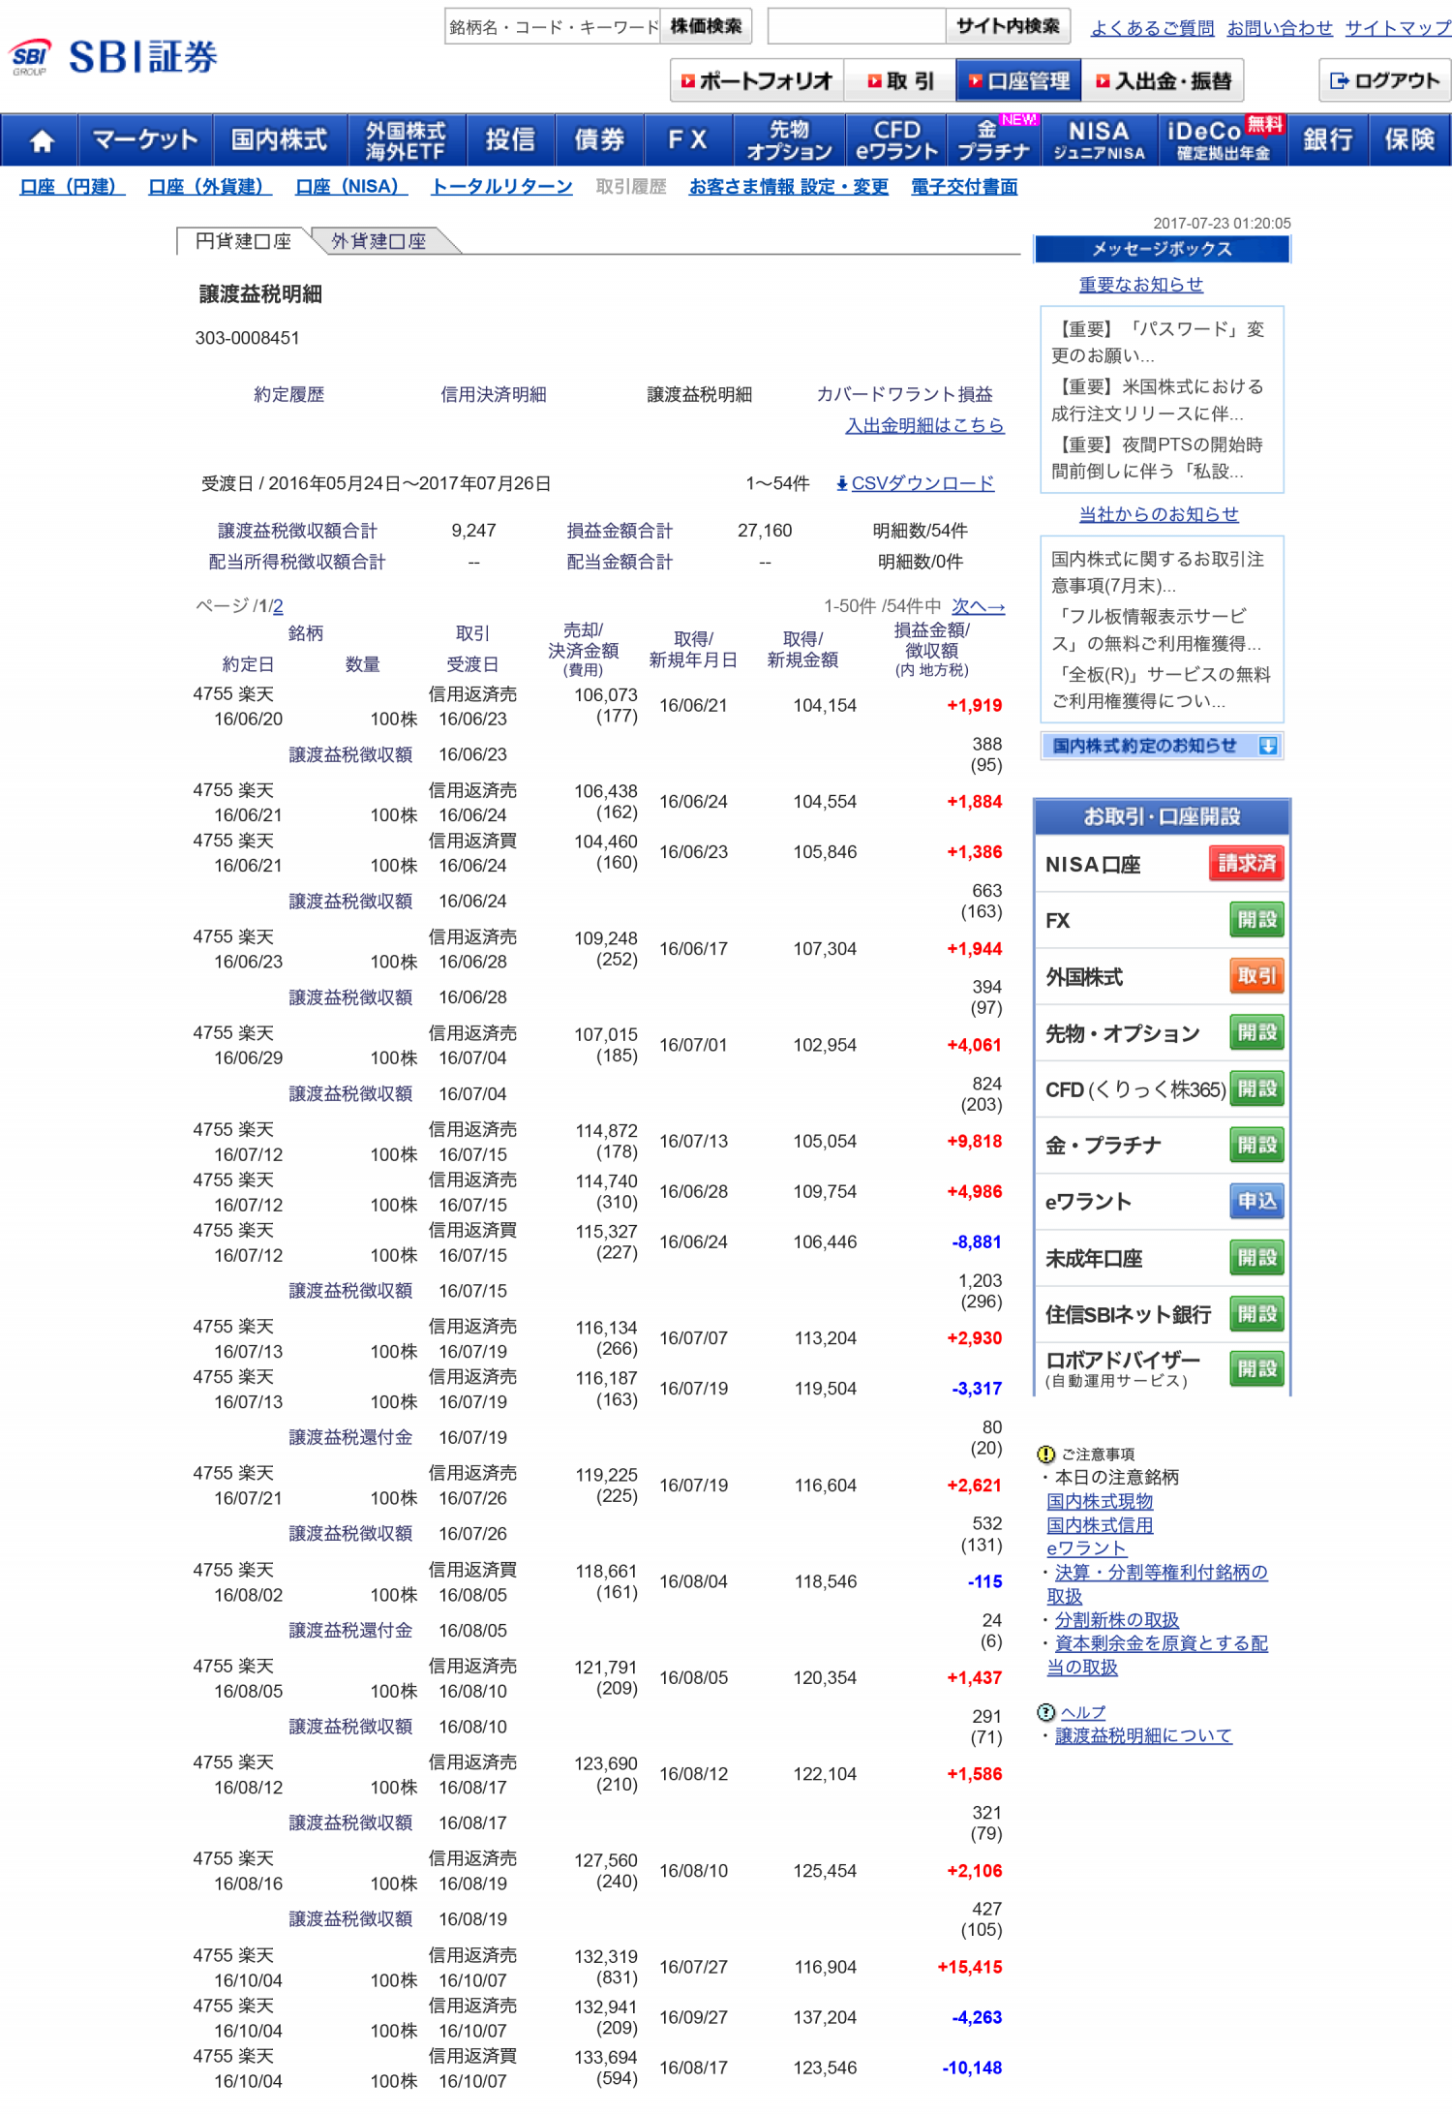Open the NISA ジュニアNISA tab

tap(1099, 140)
